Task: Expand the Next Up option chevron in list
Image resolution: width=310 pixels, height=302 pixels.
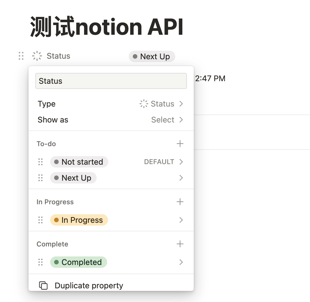Action: click(x=181, y=178)
